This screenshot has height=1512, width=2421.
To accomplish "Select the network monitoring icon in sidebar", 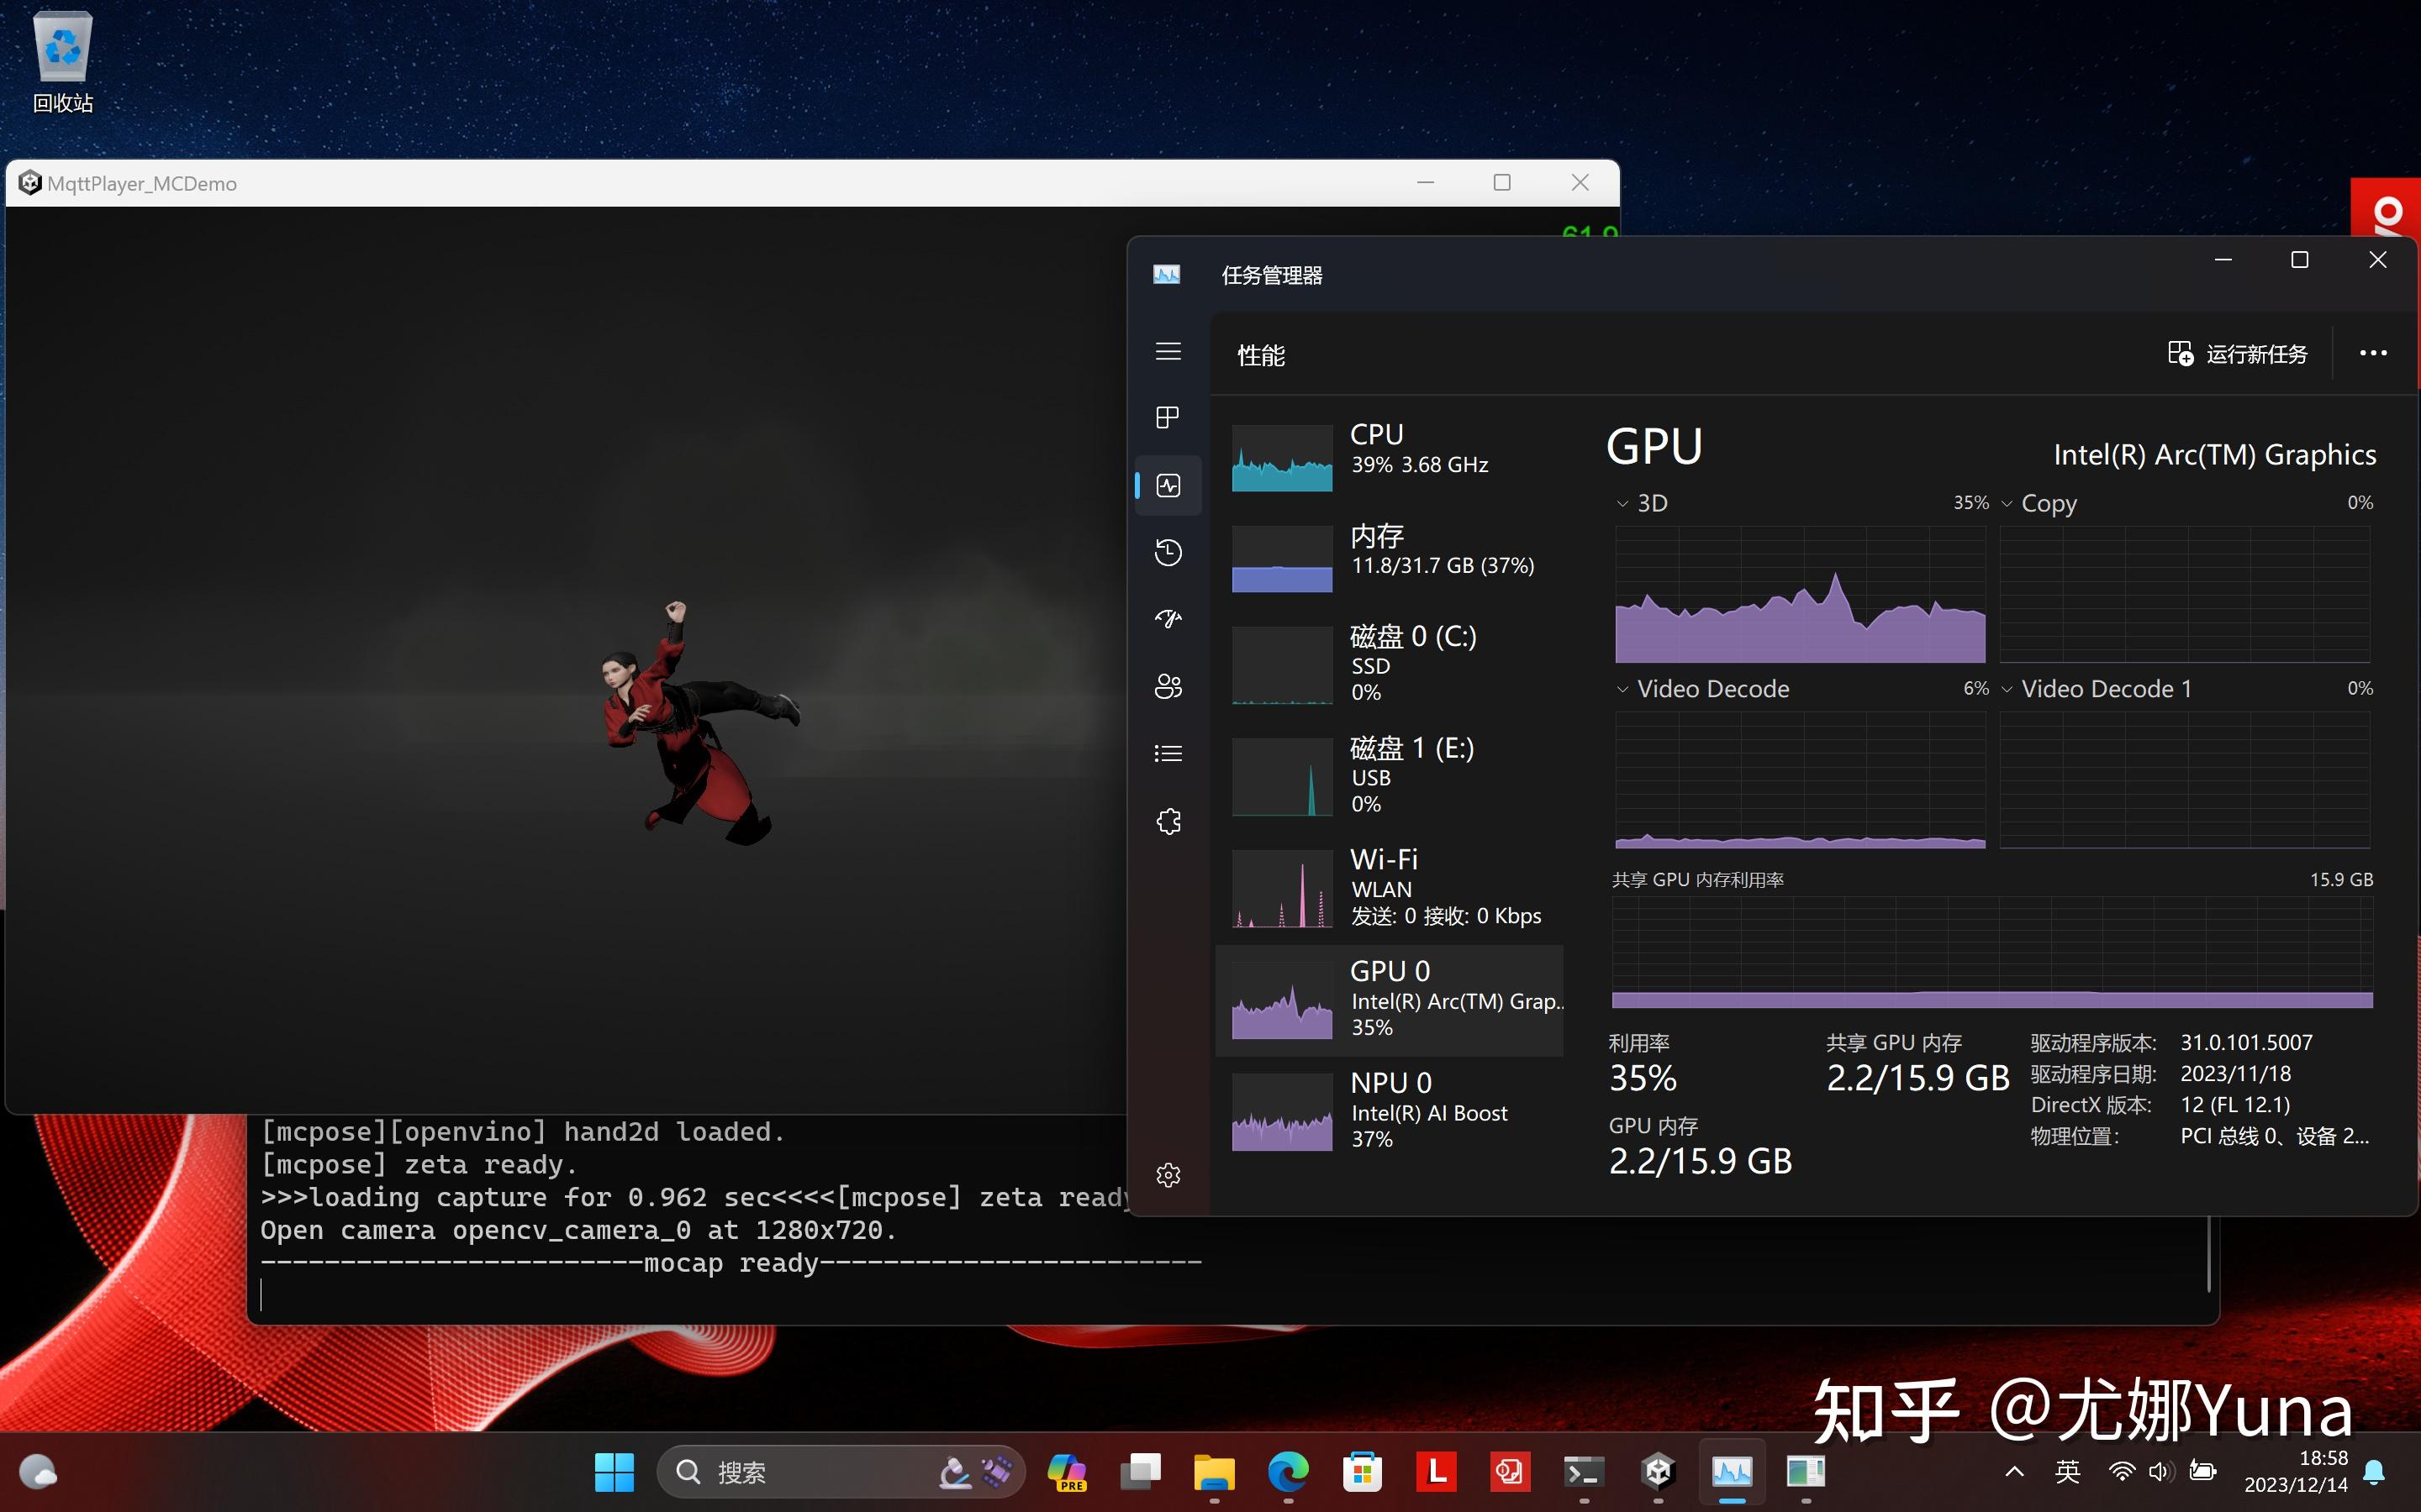I will point(1168,618).
